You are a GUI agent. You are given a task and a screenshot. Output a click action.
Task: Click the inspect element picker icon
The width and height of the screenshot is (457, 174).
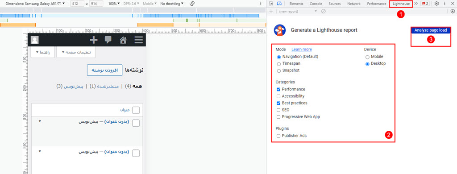[271, 4]
